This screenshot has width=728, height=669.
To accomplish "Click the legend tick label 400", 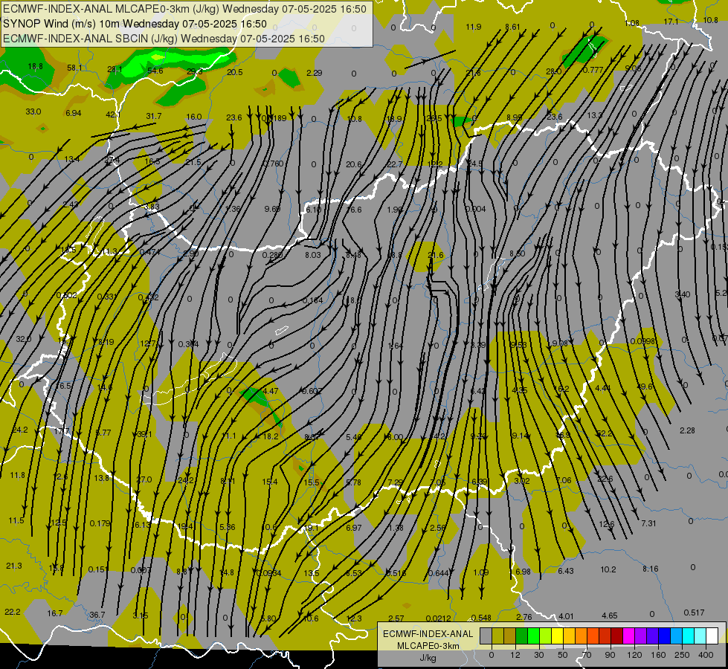I will coord(705,655).
